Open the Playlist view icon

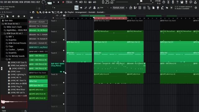pos(131,8)
